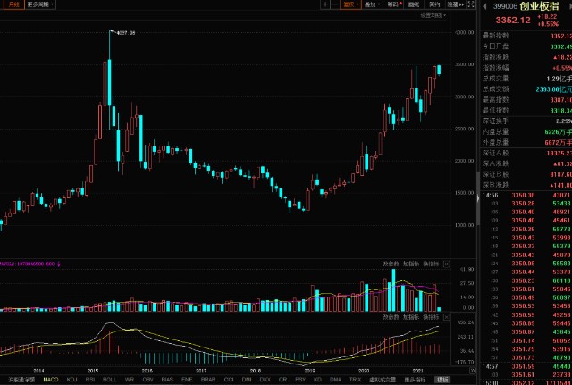Open the moving average settings dropdown
This screenshot has height=385, width=572.
433,15
